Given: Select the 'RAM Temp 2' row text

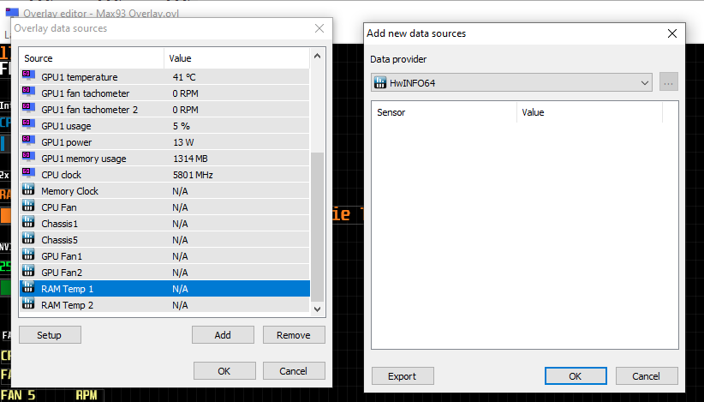Looking at the screenshot, I should [68, 305].
